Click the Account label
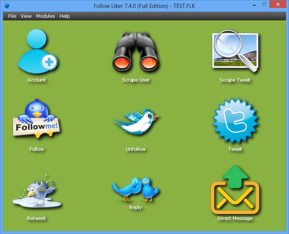Viewport: 289px width, 234px height. pyautogui.click(x=37, y=80)
